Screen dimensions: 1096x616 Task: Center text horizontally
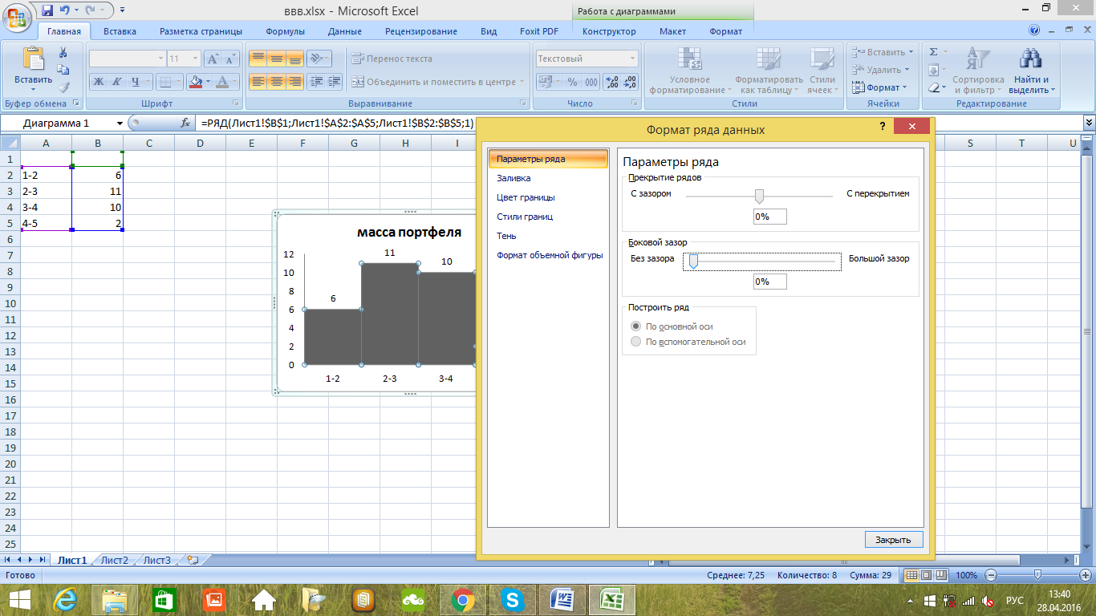coord(276,82)
